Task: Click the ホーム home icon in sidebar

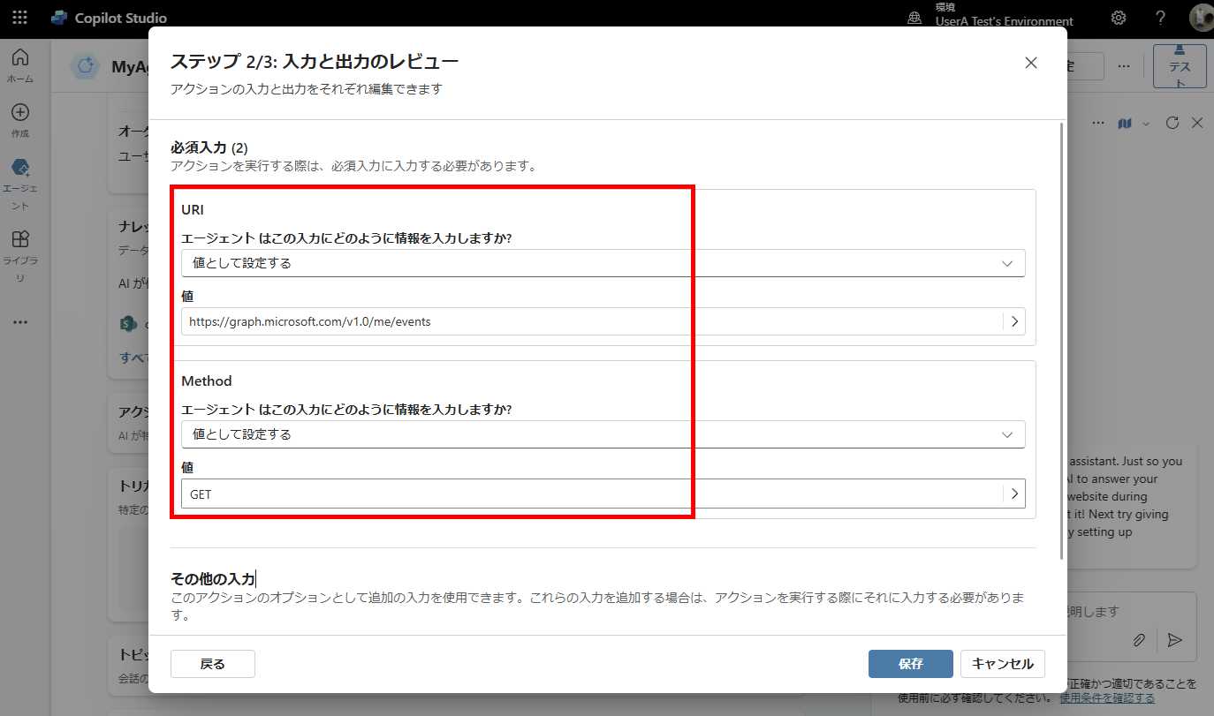Action: click(x=19, y=58)
